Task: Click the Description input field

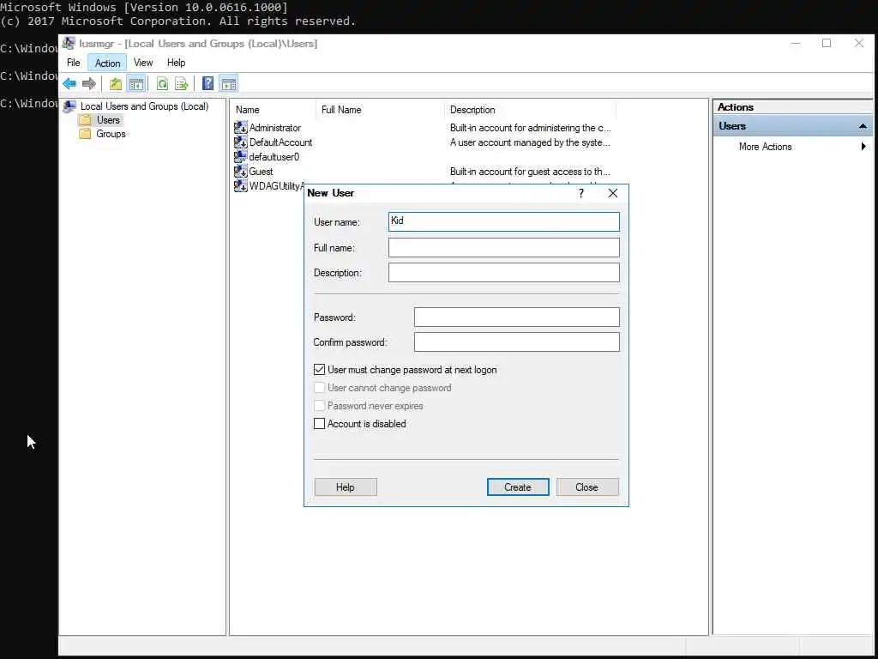Action: pyautogui.click(x=504, y=272)
